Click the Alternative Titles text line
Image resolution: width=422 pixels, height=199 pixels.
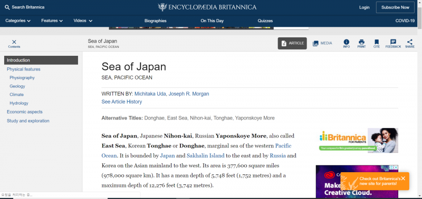(188, 118)
